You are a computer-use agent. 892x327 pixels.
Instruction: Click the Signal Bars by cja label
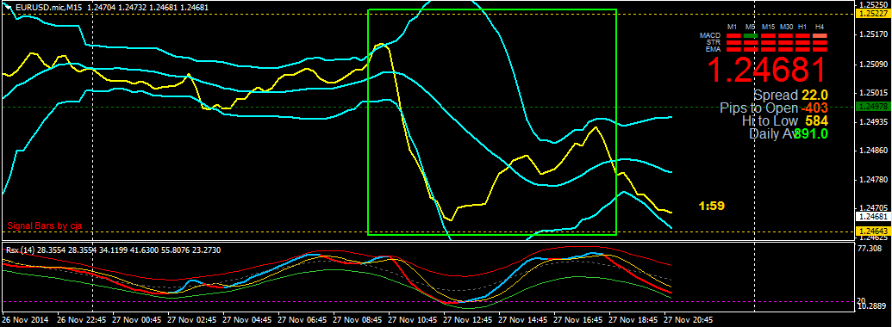click(45, 225)
